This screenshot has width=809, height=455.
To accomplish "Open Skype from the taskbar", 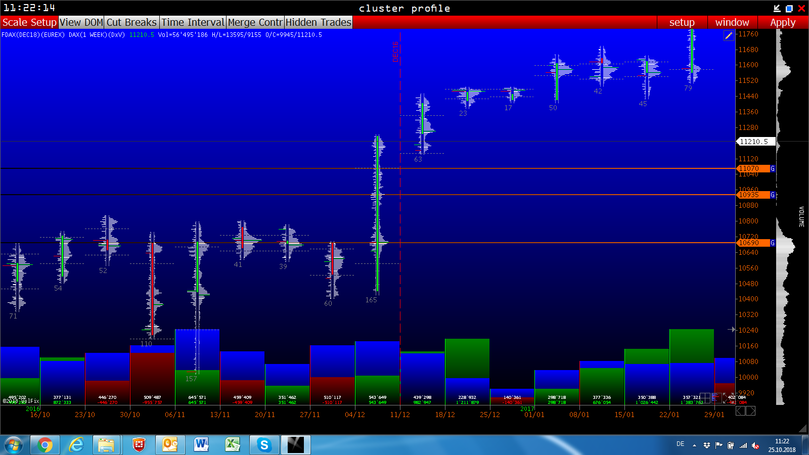I will tap(264, 445).
